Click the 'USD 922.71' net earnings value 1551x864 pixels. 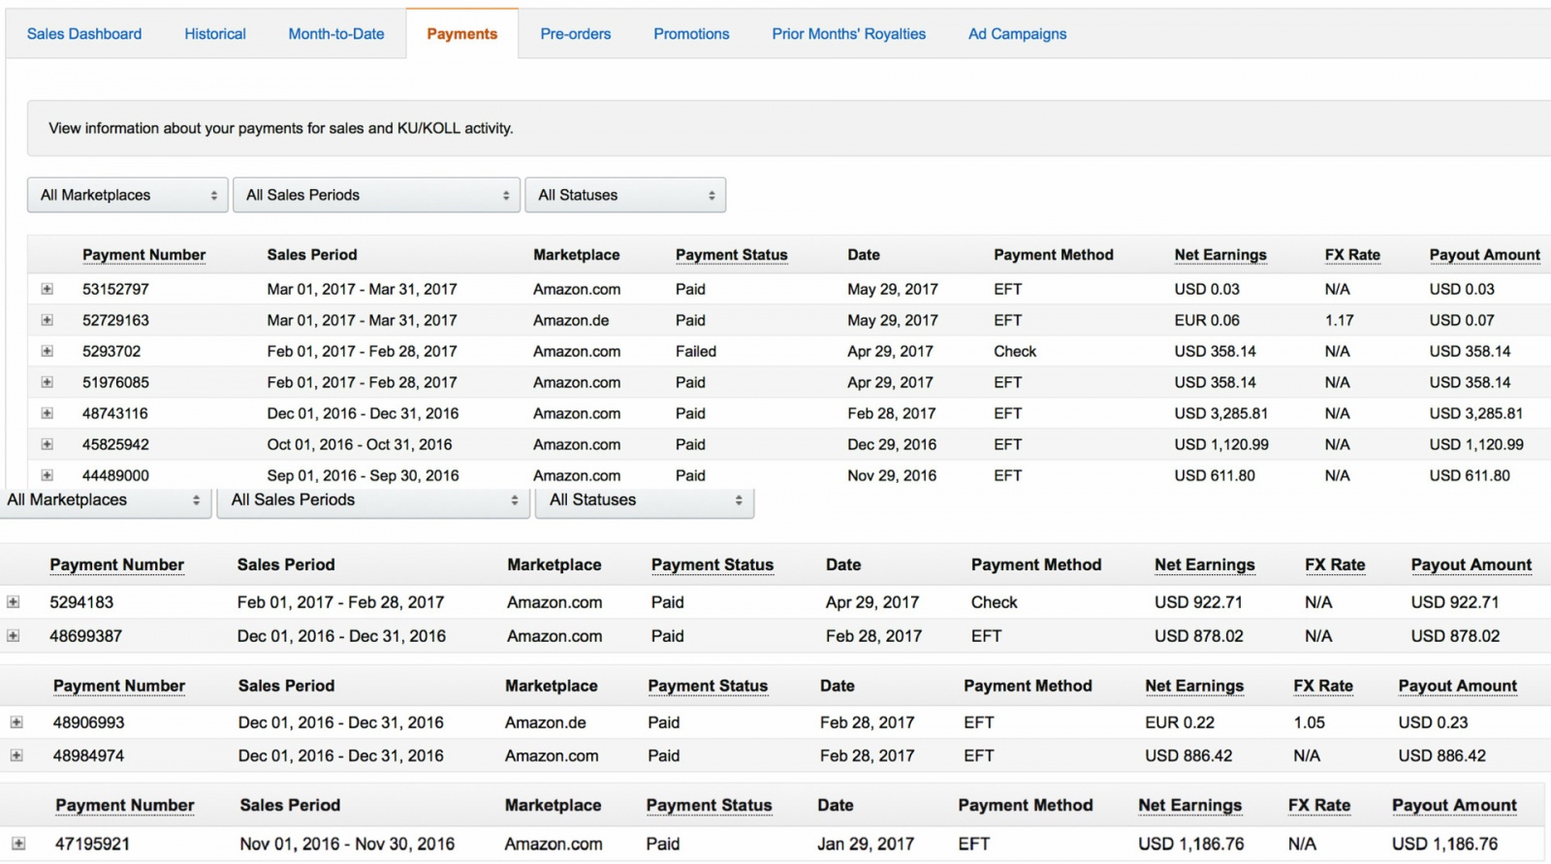point(1198,602)
